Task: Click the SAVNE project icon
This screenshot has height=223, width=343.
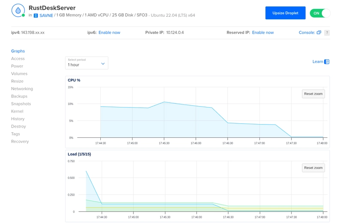Action: click(x=36, y=15)
